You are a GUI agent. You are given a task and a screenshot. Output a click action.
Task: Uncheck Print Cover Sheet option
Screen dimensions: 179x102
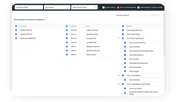pyautogui.click(x=123, y=34)
